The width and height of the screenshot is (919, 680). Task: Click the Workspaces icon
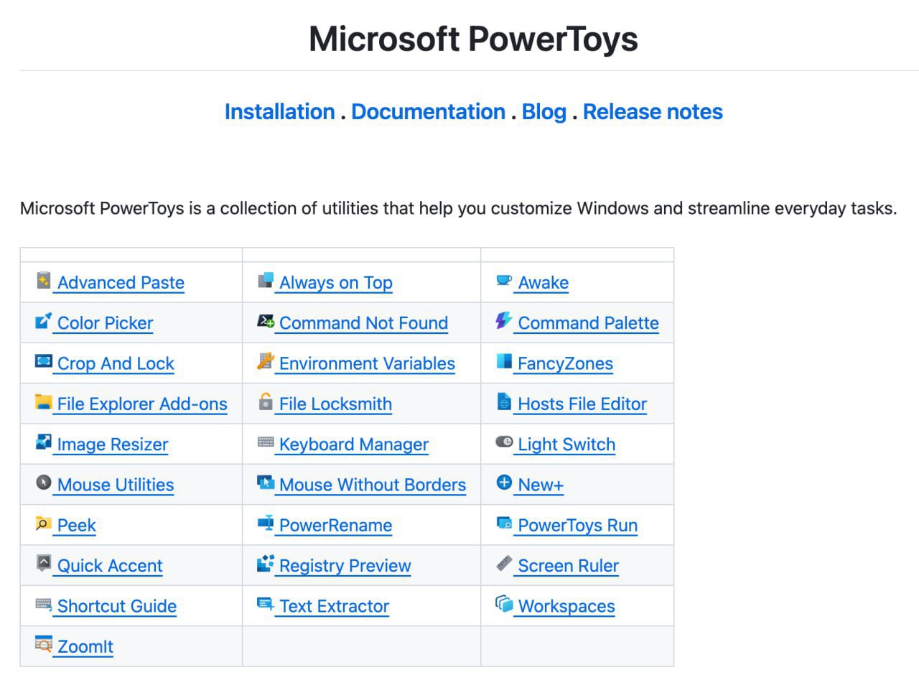504,604
